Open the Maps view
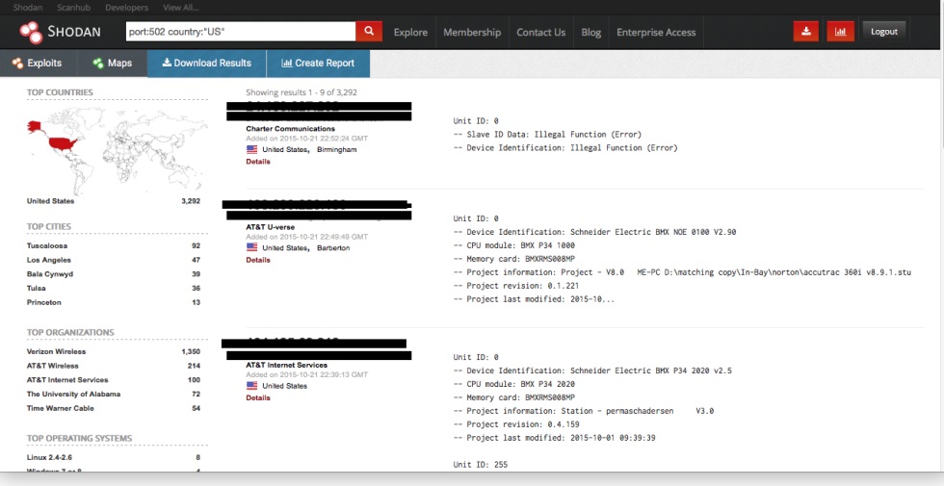Viewport: 944px width, 486px height. pos(113,64)
